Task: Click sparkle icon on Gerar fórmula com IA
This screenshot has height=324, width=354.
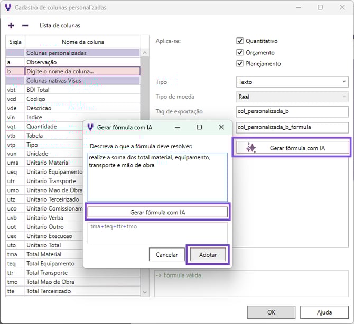Action: [251, 148]
